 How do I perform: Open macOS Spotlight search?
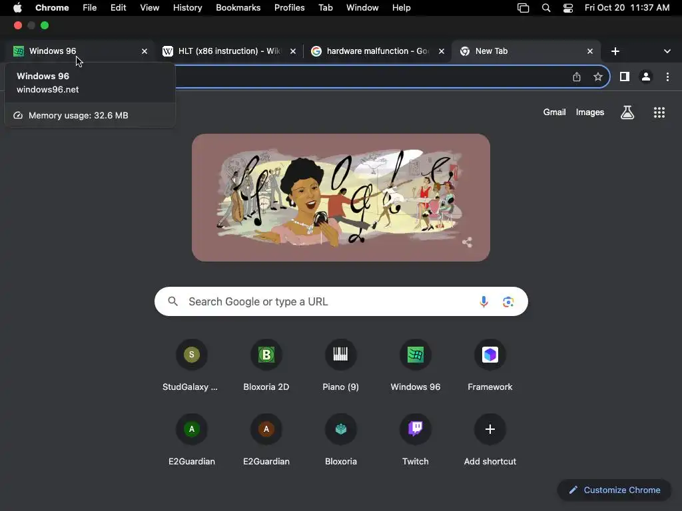[546, 8]
